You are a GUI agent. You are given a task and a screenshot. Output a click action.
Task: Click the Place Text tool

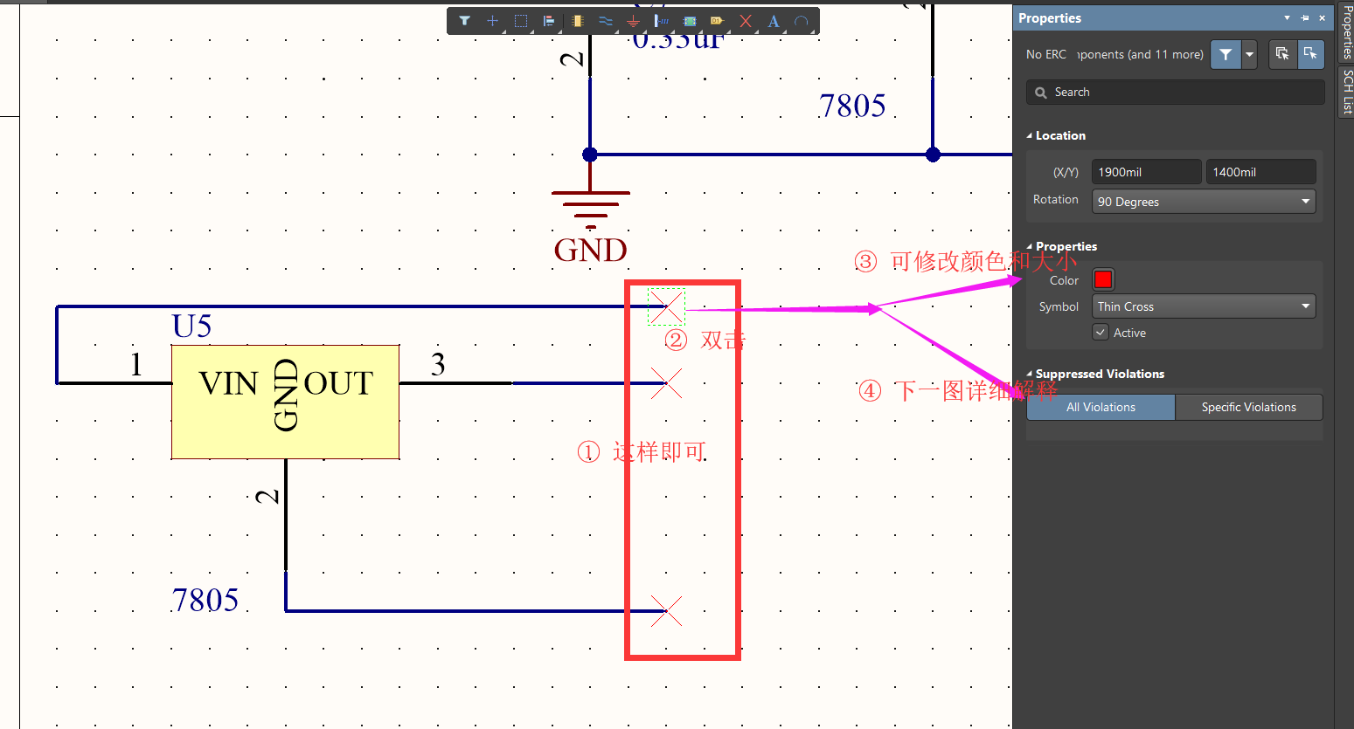pos(773,20)
